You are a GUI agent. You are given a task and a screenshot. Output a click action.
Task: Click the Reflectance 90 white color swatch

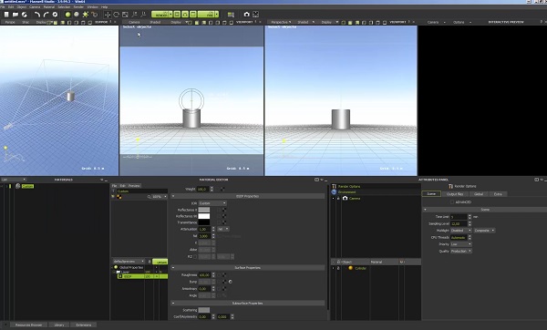coord(204,216)
